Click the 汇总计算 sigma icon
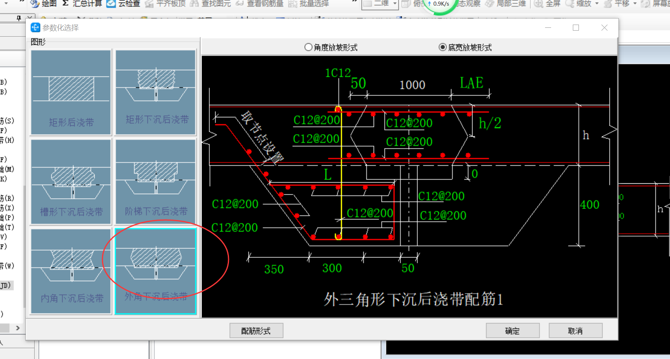This screenshot has height=359, width=670. pos(65,3)
